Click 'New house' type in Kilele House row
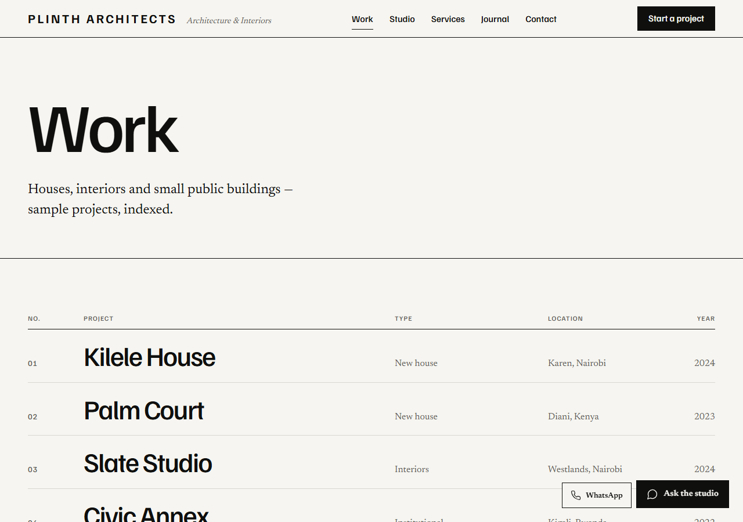This screenshot has height=522, width=743. pyautogui.click(x=416, y=363)
